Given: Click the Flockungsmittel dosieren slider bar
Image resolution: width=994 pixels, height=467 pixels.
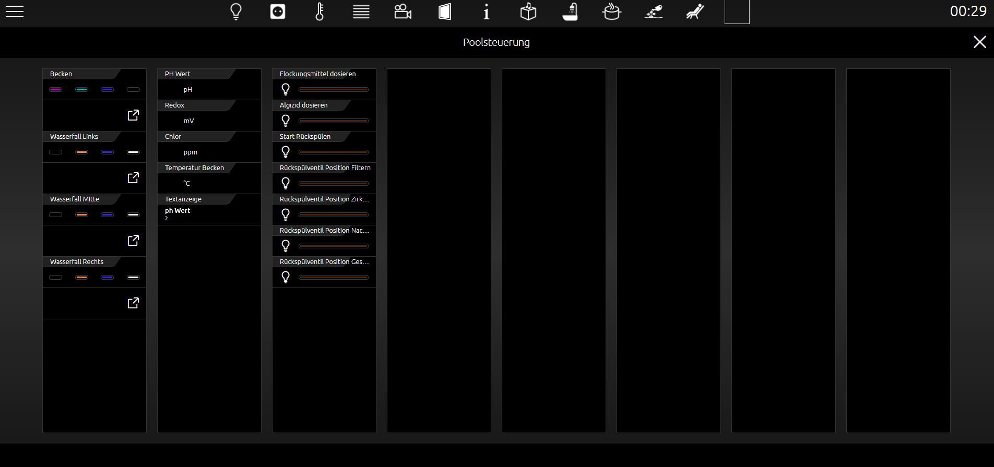Looking at the screenshot, I should coord(334,90).
